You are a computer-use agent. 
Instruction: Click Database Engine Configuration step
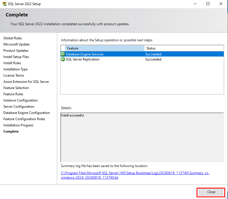coord(27,113)
